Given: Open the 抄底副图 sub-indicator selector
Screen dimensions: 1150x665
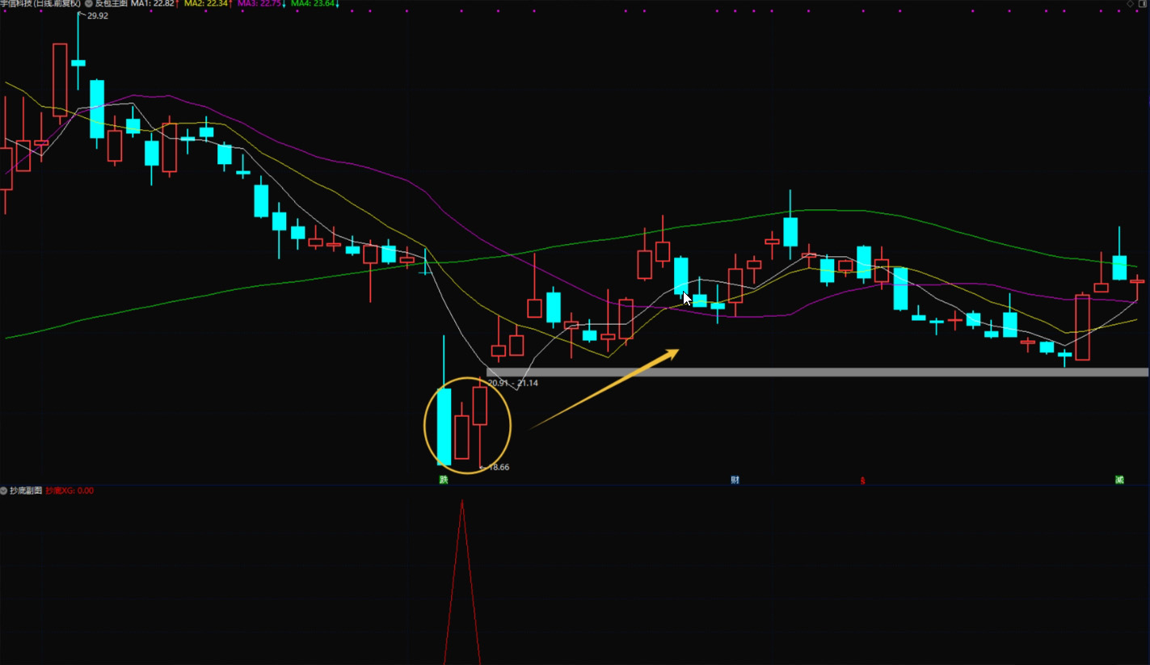Looking at the screenshot, I should coord(26,490).
